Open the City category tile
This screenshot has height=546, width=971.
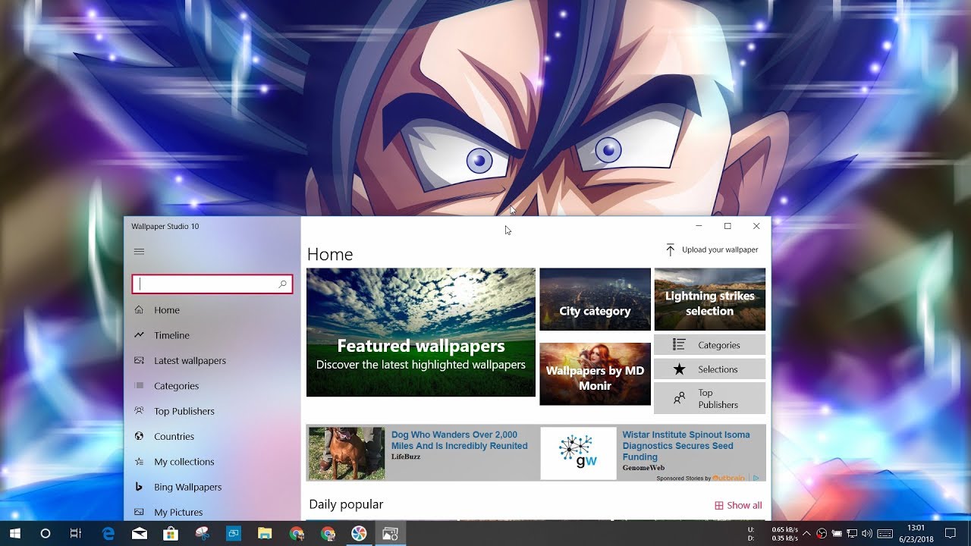(x=595, y=300)
